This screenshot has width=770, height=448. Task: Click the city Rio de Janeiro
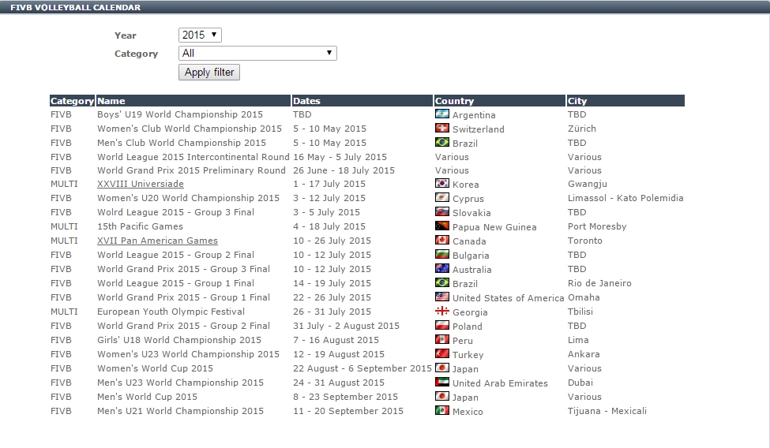(599, 283)
